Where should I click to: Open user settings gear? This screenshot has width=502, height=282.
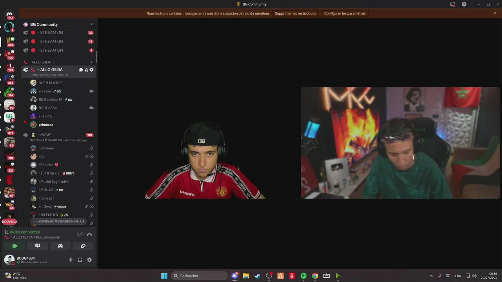coord(89,260)
